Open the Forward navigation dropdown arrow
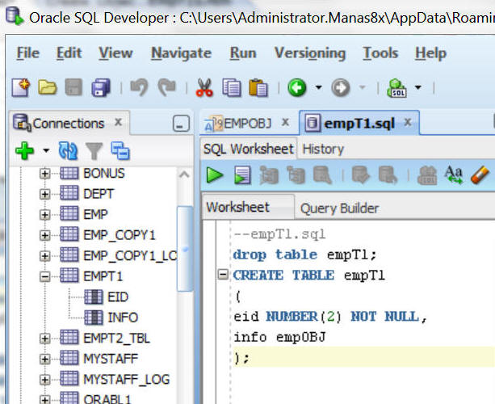Image resolution: width=495 pixels, height=404 pixels. click(363, 87)
